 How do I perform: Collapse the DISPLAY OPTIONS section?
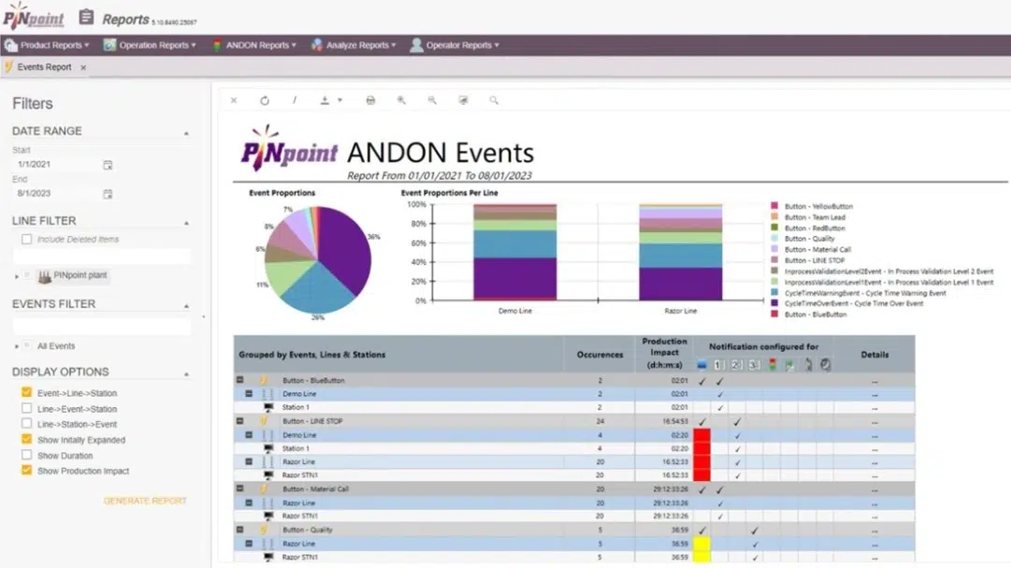tap(186, 373)
